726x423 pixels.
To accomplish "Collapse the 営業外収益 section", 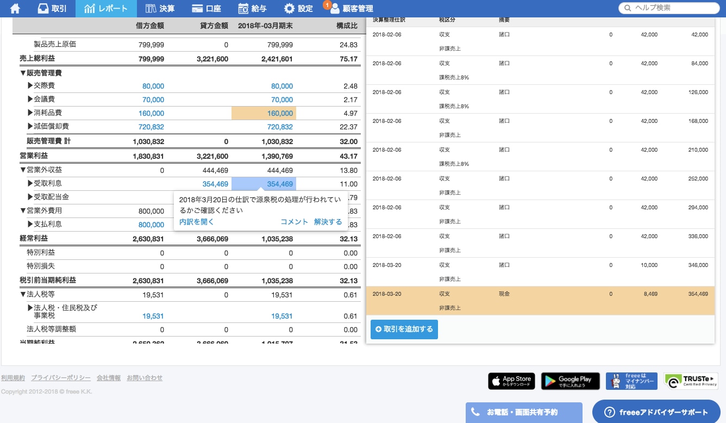I will tap(23, 170).
